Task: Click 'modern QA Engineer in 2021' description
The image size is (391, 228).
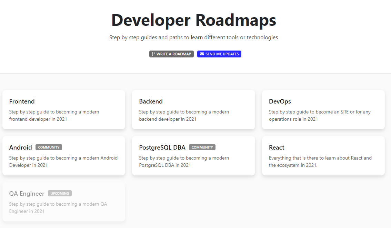Action: tap(58, 208)
